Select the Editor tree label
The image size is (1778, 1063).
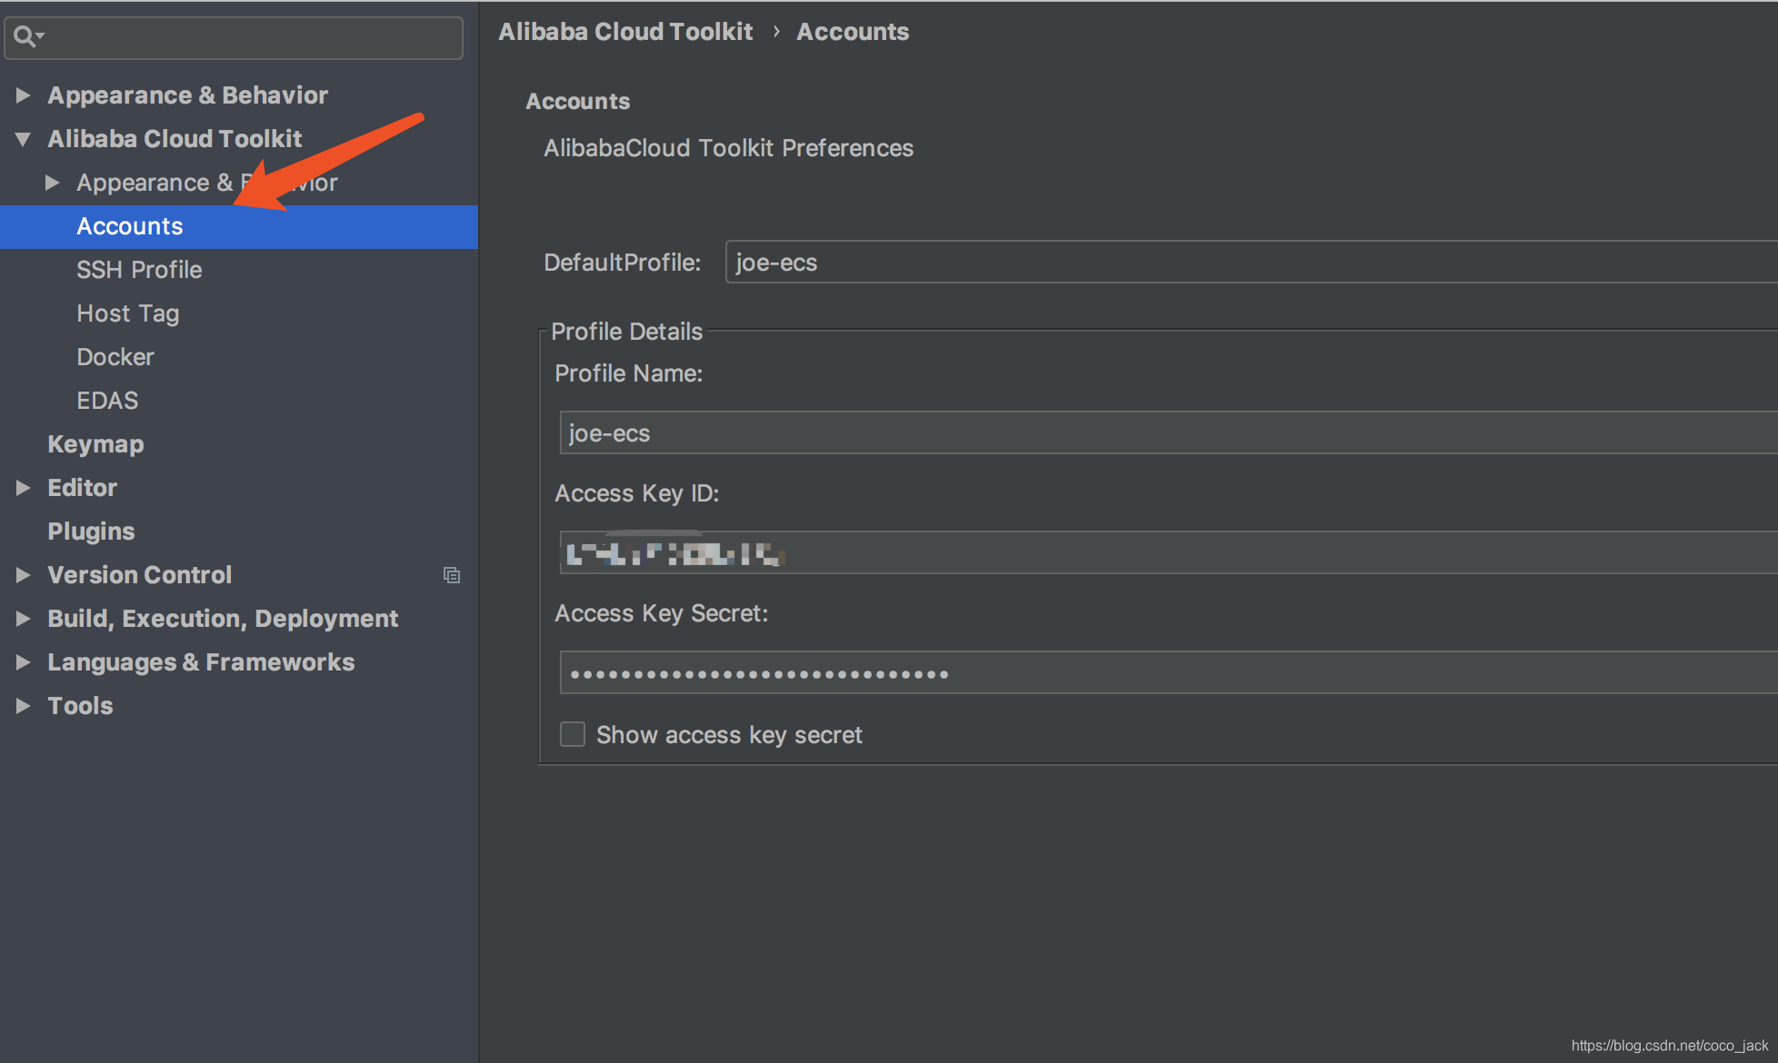pos(82,488)
